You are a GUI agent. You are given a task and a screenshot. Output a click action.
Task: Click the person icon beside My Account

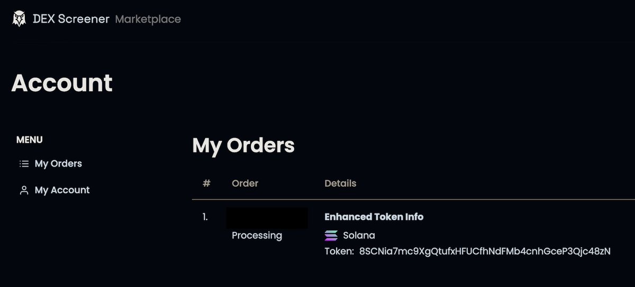pos(24,190)
